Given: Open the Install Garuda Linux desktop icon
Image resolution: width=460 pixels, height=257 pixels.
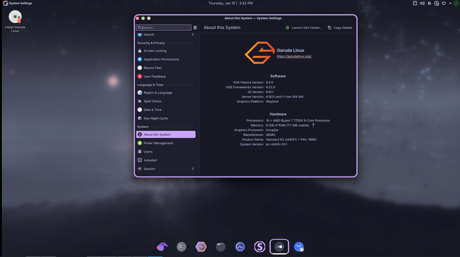Looking at the screenshot, I should (x=15, y=21).
